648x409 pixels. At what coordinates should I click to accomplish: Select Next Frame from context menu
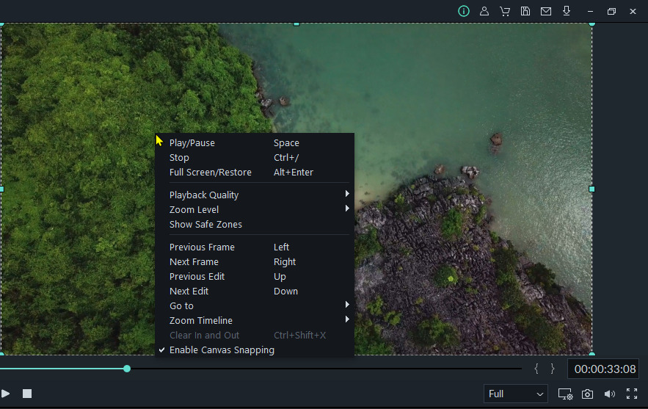tap(194, 262)
